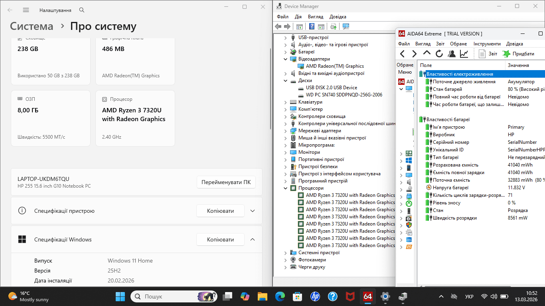545x306 pixels.
Task: Launch HP app from the taskbar
Action: point(315,296)
